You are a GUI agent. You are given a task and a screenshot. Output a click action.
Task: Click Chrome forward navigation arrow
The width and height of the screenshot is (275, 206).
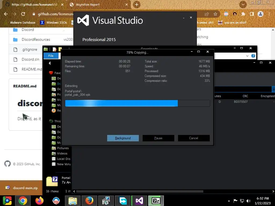pos(15,14)
